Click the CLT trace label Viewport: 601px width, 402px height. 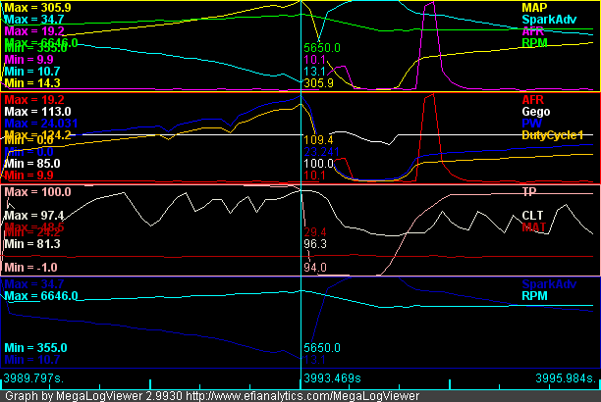(x=532, y=215)
